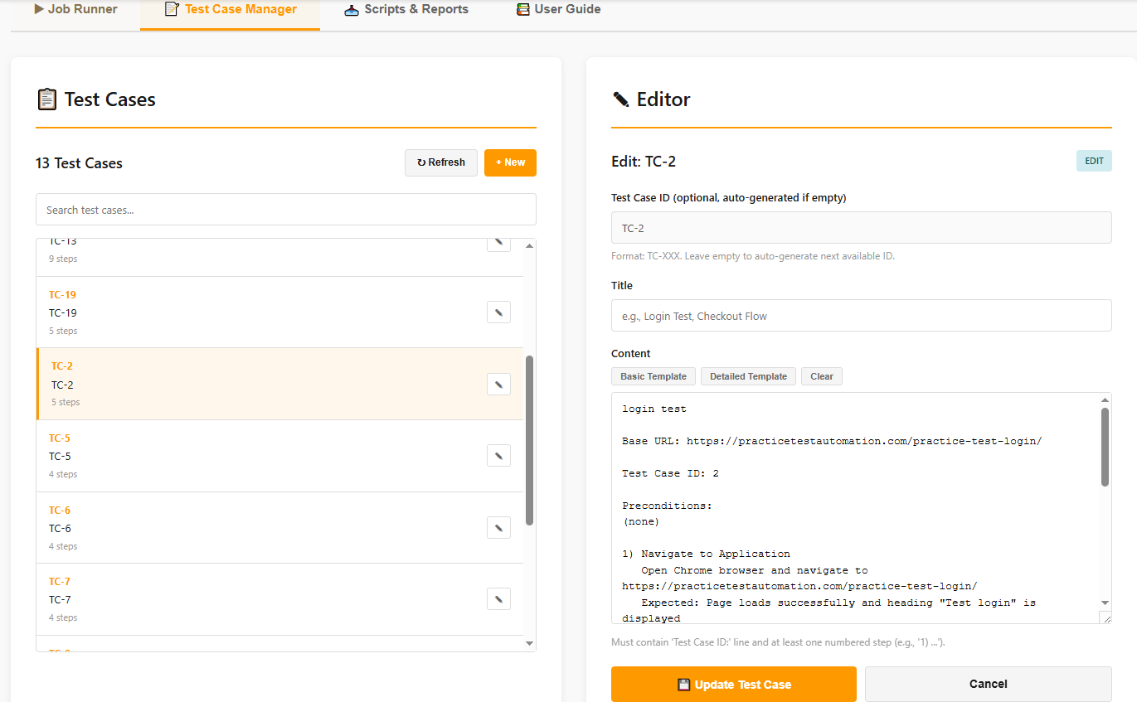Insert the Basic Template
Image resolution: width=1137 pixels, height=702 pixels.
[654, 376]
